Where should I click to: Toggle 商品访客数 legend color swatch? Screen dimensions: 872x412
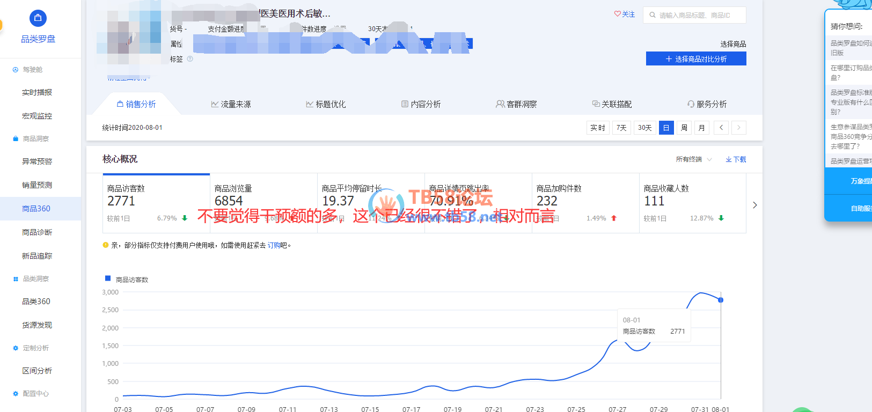tap(108, 278)
